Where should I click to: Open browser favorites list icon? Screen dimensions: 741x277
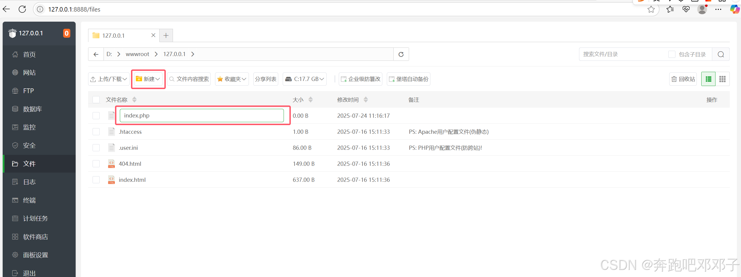point(670,9)
